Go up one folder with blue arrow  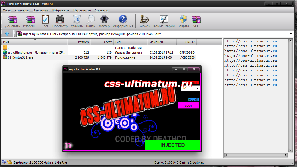coord(7,34)
